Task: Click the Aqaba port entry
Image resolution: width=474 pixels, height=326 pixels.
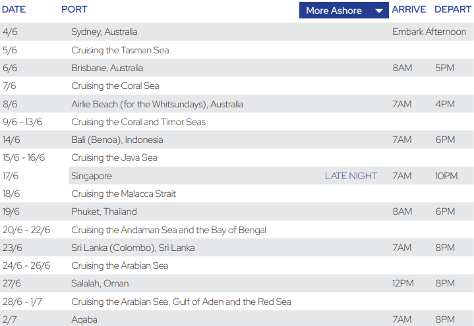Action: tap(84, 319)
